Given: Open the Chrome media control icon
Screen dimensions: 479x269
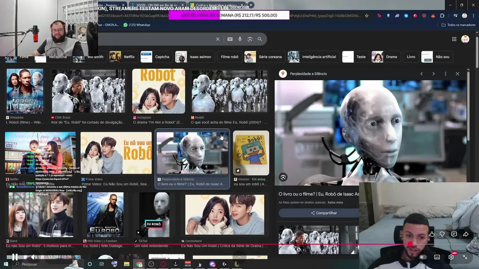Looking at the screenshot, I should 455,16.
